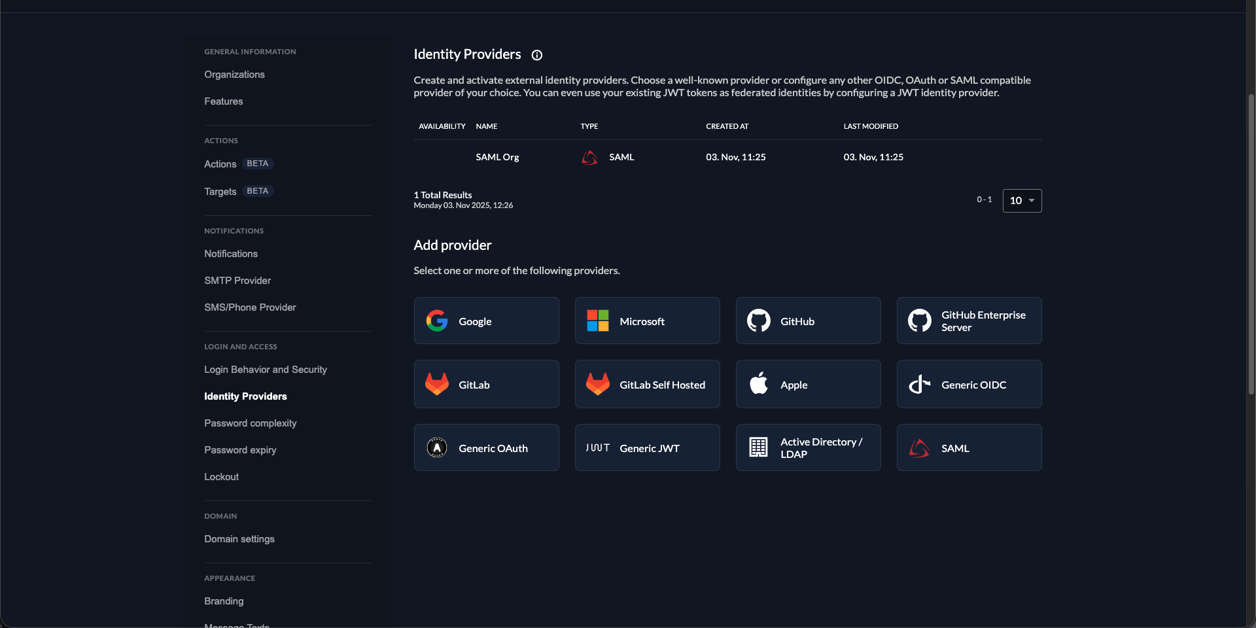The height and width of the screenshot is (628, 1256).
Task: Click the Generic JWT logo icon
Action: pos(598,447)
